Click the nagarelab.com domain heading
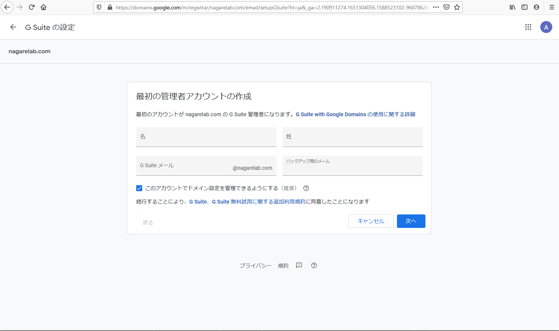The width and height of the screenshot is (559, 331). (x=30, y=51)
